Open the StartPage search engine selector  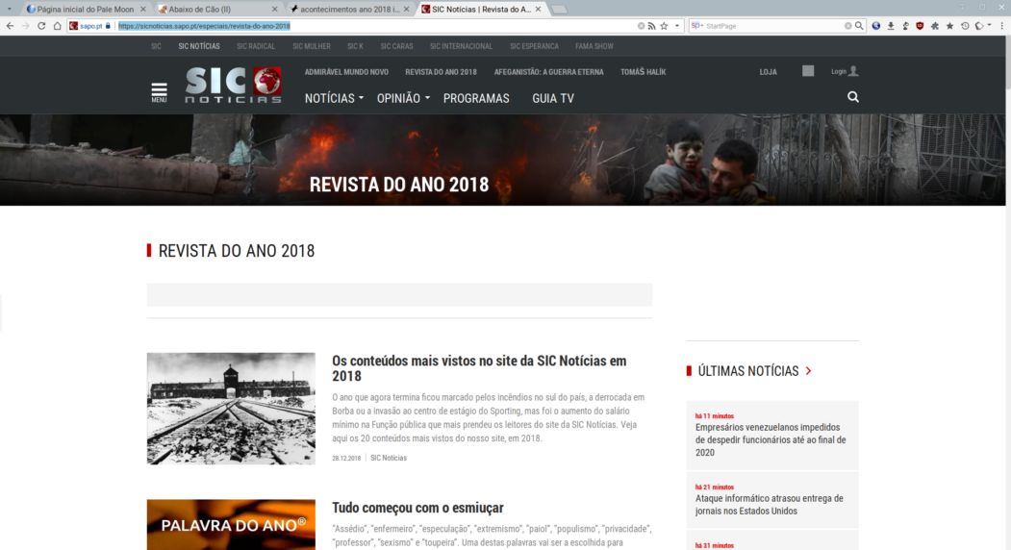point(697,26)
